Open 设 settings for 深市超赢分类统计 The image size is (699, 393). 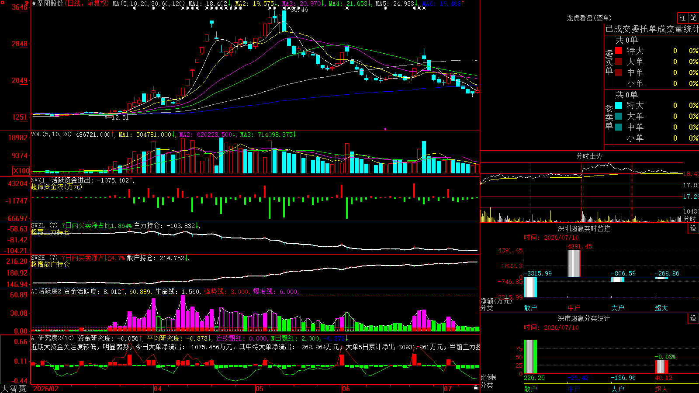coord(693,318)
